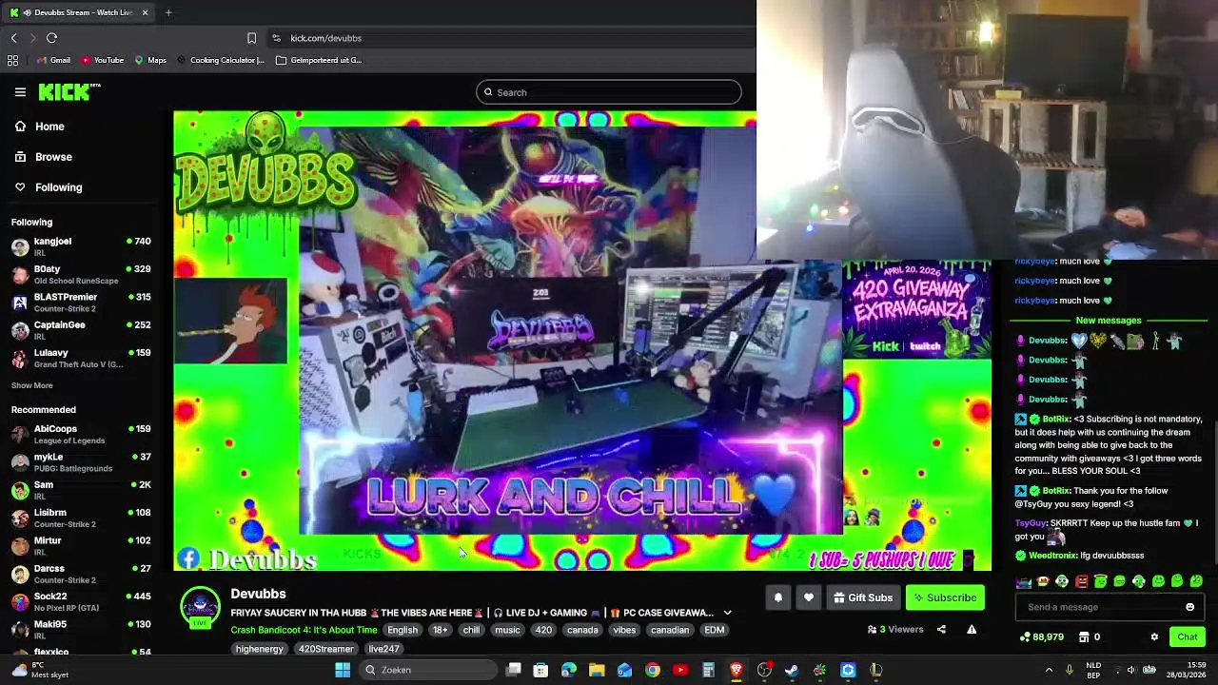This screenshot has height=685, width=1218.
Task: Report stream with warning triangle icon
Action: click(972, 629)
